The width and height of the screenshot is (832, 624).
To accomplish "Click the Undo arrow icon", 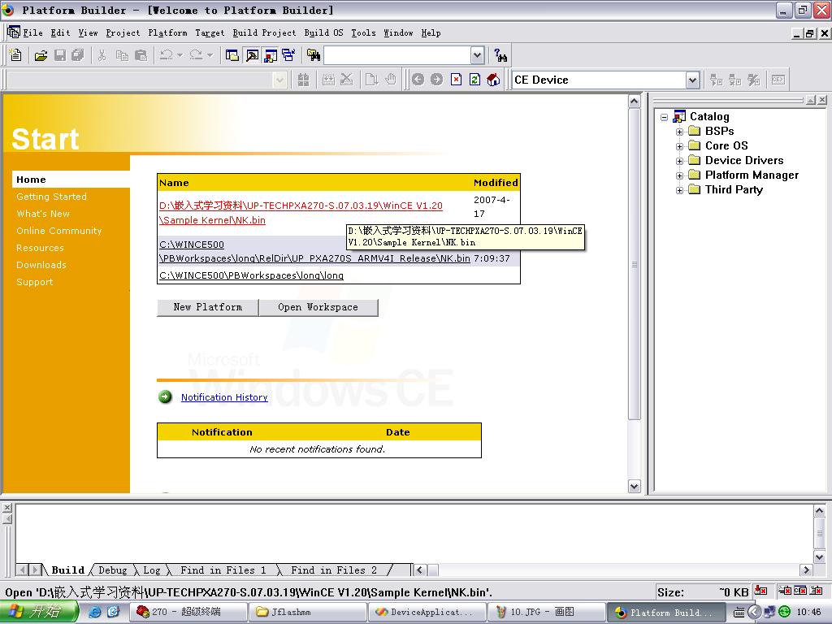I will pos(166,55).
